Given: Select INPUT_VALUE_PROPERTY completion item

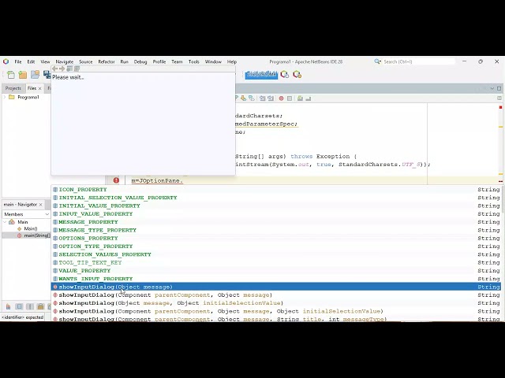Looking at the screenshot, I should coord(276,213).
